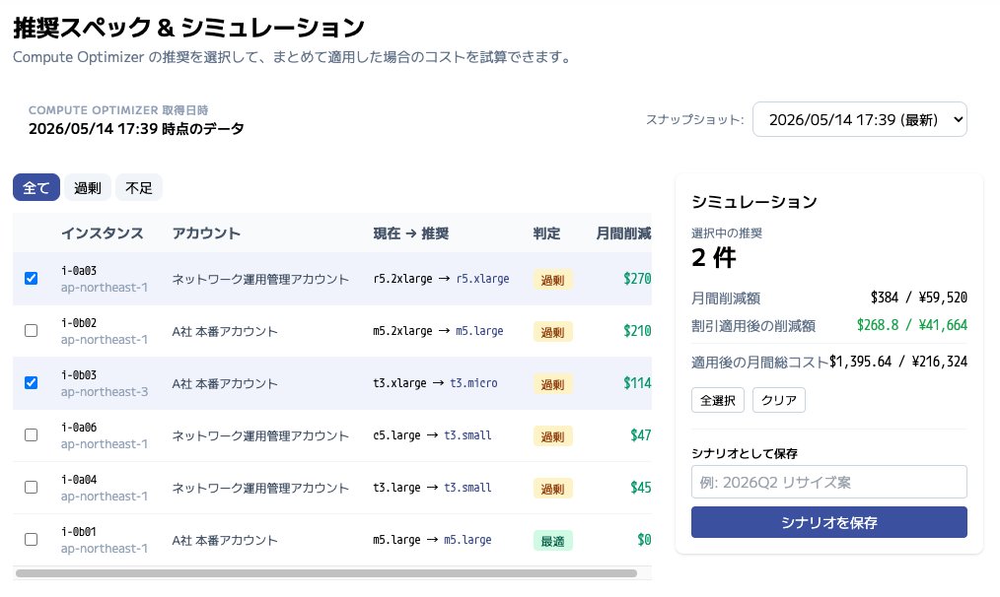The height and width of the screenshot is (597, 1000).
Task: Click the $384 / ¥59,520 monthly savings
Action: (919, 298)
